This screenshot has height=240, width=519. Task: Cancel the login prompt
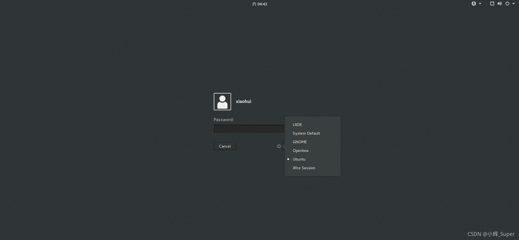(225, 146)
